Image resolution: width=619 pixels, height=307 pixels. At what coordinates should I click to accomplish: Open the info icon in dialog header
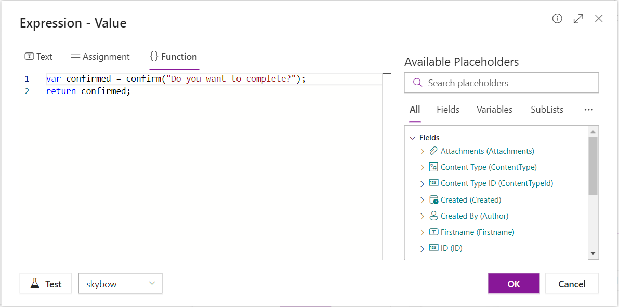[x=557, y=19]
